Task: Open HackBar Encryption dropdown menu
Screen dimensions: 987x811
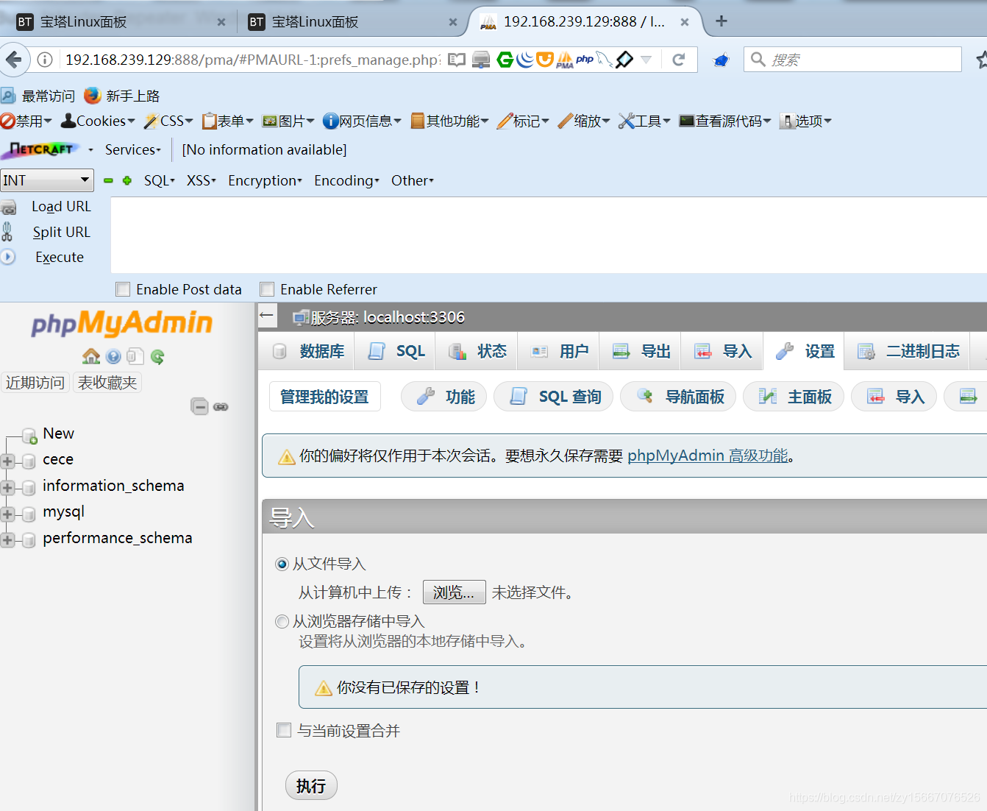Action: coord(265,180)
